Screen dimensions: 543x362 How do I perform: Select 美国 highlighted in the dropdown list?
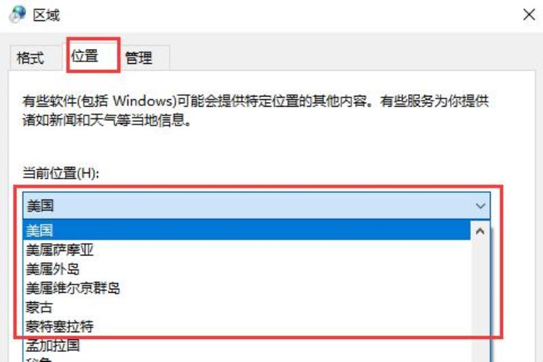[246, 230]
